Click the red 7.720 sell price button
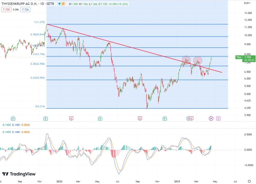 tap(6, 9)
